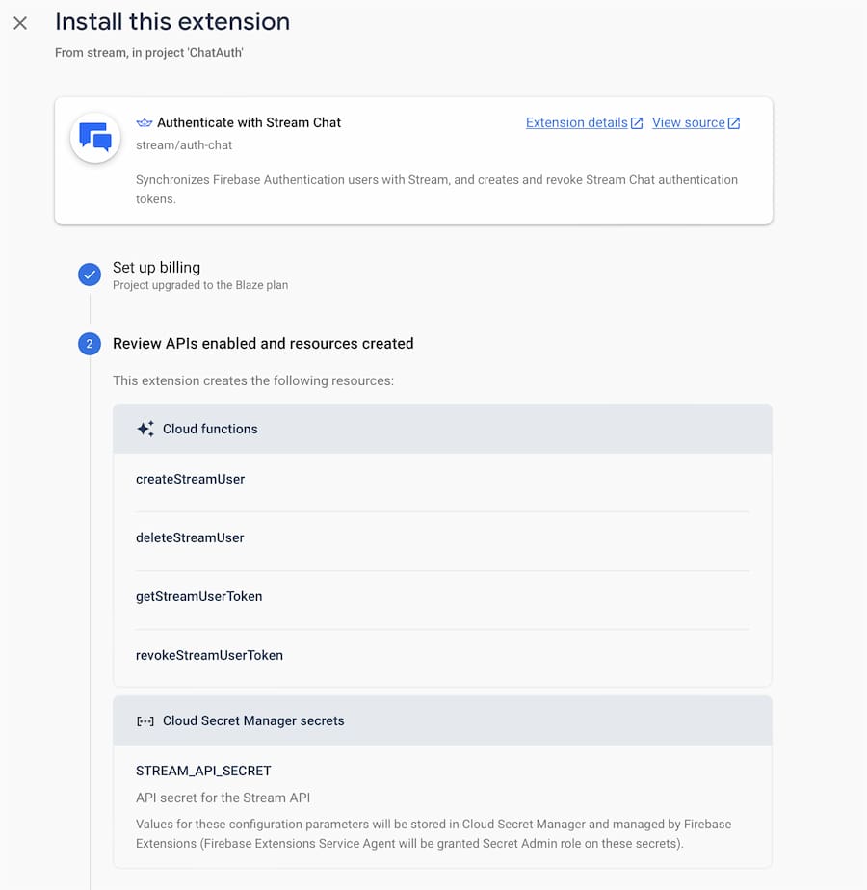Click the Cloud functions sparkle icon
This screenshot has height=890, width=867.
[x=145, y=429]
